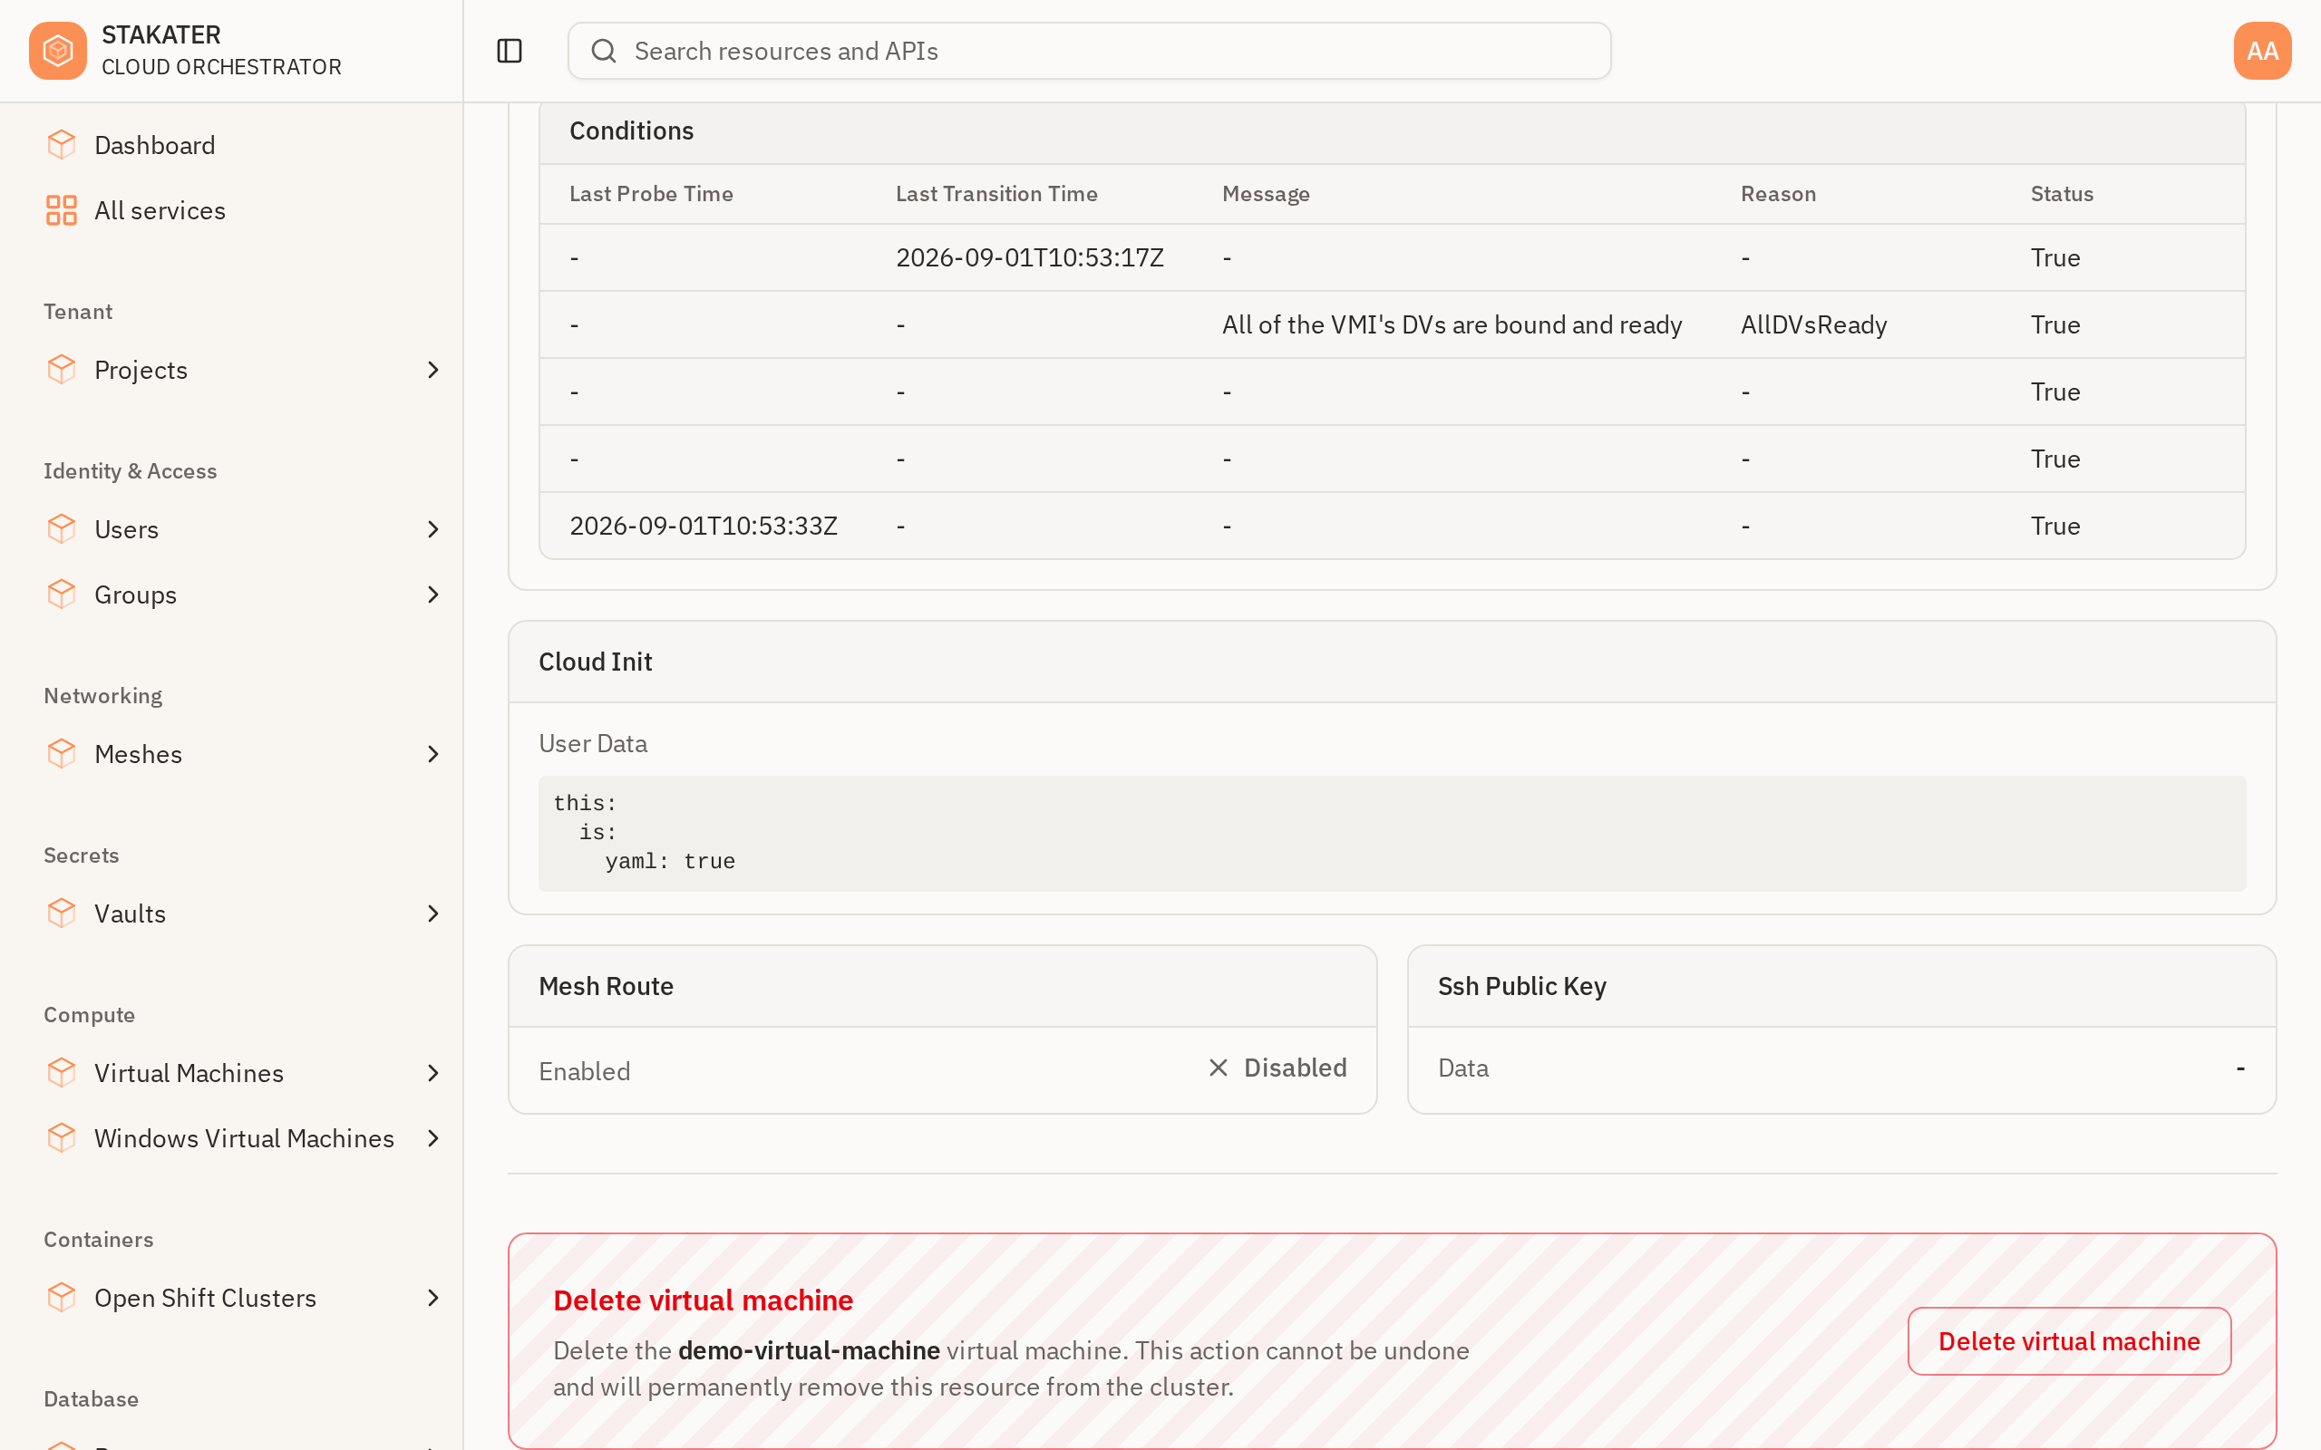Image resolution: width=2321 pixels, height=1450 pixels.
Task: Click the AllDVsReady reason cell
Action: [1812, 324]
